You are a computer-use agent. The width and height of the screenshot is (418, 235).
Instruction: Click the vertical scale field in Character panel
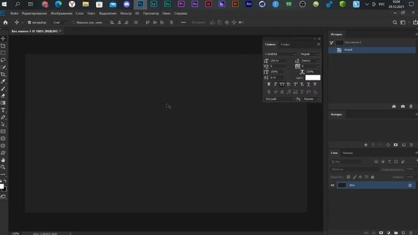coord(277,72)
